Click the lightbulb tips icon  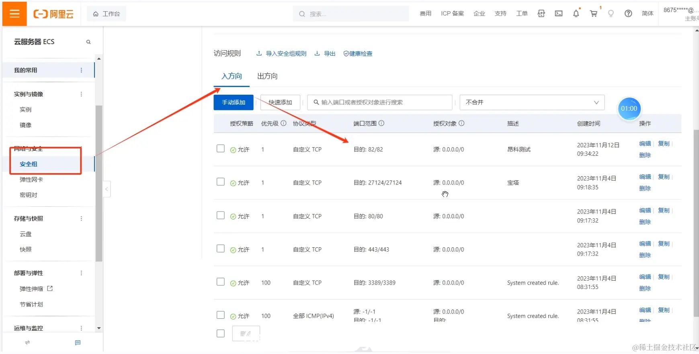(x=611, y=14)
